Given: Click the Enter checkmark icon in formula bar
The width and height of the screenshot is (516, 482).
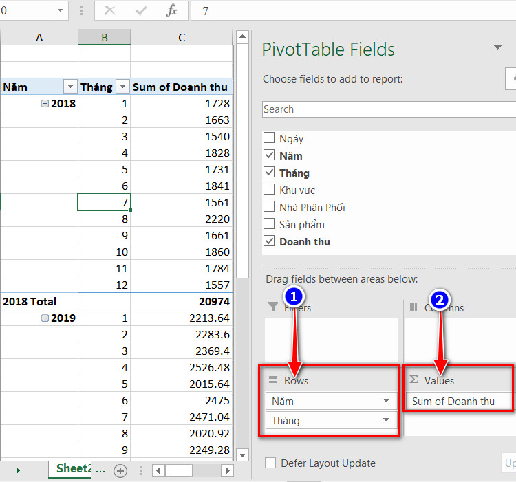Looking at the screenshot, I should pos(141,11).
